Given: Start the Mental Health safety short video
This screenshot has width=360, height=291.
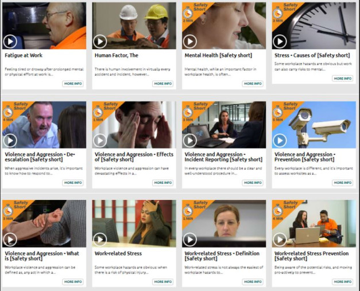Looking at the screenshot, I should [x=190, y=41].
